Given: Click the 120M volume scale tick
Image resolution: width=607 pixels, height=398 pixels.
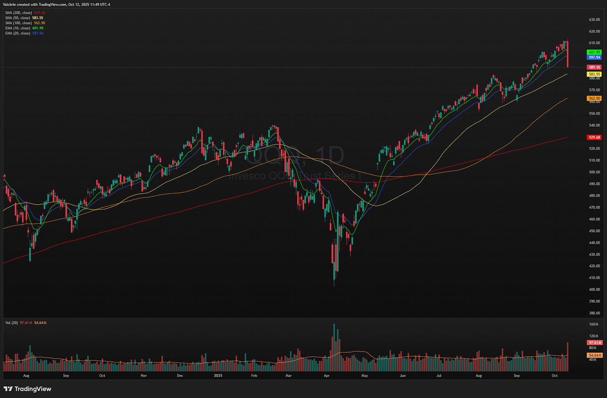Looking at the screenshot, I should (x=593, y=336).
